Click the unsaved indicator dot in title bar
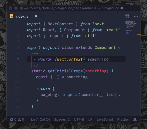Screen dimensions: 147x129 coord(122,8)
